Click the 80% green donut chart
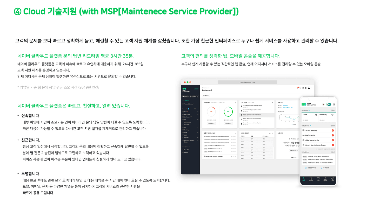374x210 pixels. click(228, 112)
